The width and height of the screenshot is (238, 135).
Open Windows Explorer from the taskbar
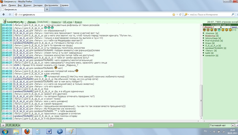click(x=16, y=131)
